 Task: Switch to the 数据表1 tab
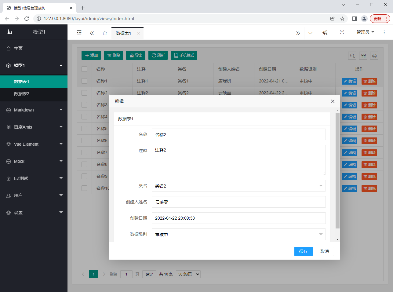pos(124,33)
